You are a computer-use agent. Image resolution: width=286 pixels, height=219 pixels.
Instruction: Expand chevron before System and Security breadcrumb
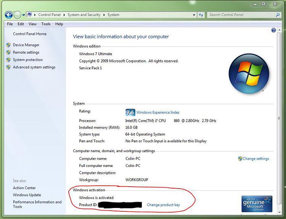tap(64, 15)
